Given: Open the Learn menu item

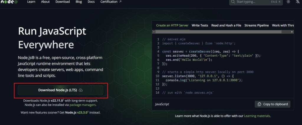Looking at the screenshot, I should click(31, 2).
